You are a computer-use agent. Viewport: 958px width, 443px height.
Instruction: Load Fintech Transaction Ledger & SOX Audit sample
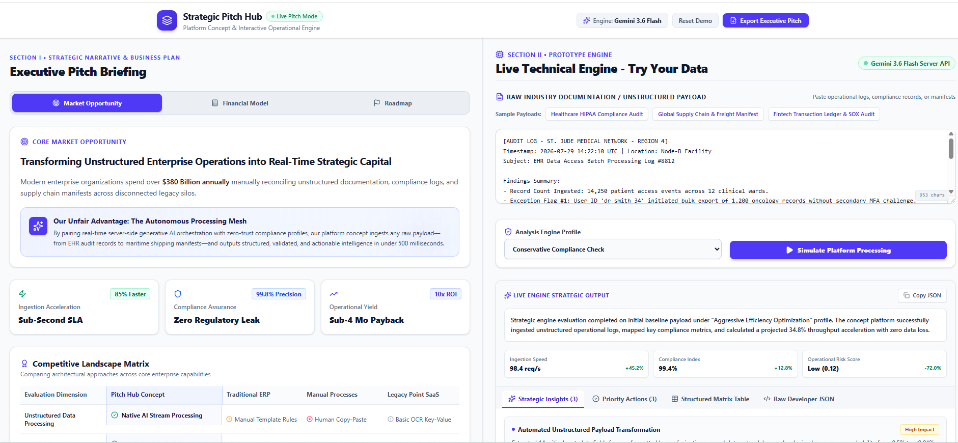pyautogui.click(x=824, y=114)
